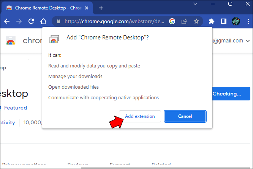Close the Chrome Remote Desktop tab

[x=87, y=8]
